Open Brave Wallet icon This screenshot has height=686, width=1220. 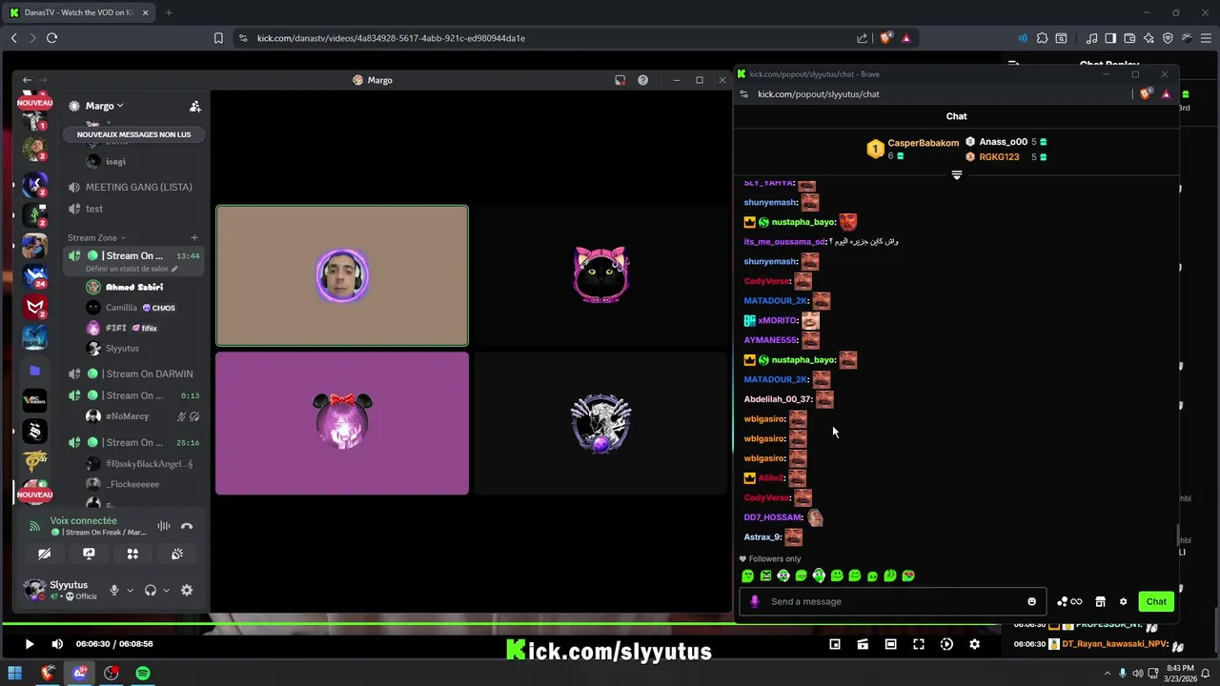pos(1129,38)
